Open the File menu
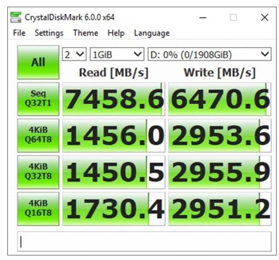The width and height of the screenshot is (279, 260). click(19, 33)
